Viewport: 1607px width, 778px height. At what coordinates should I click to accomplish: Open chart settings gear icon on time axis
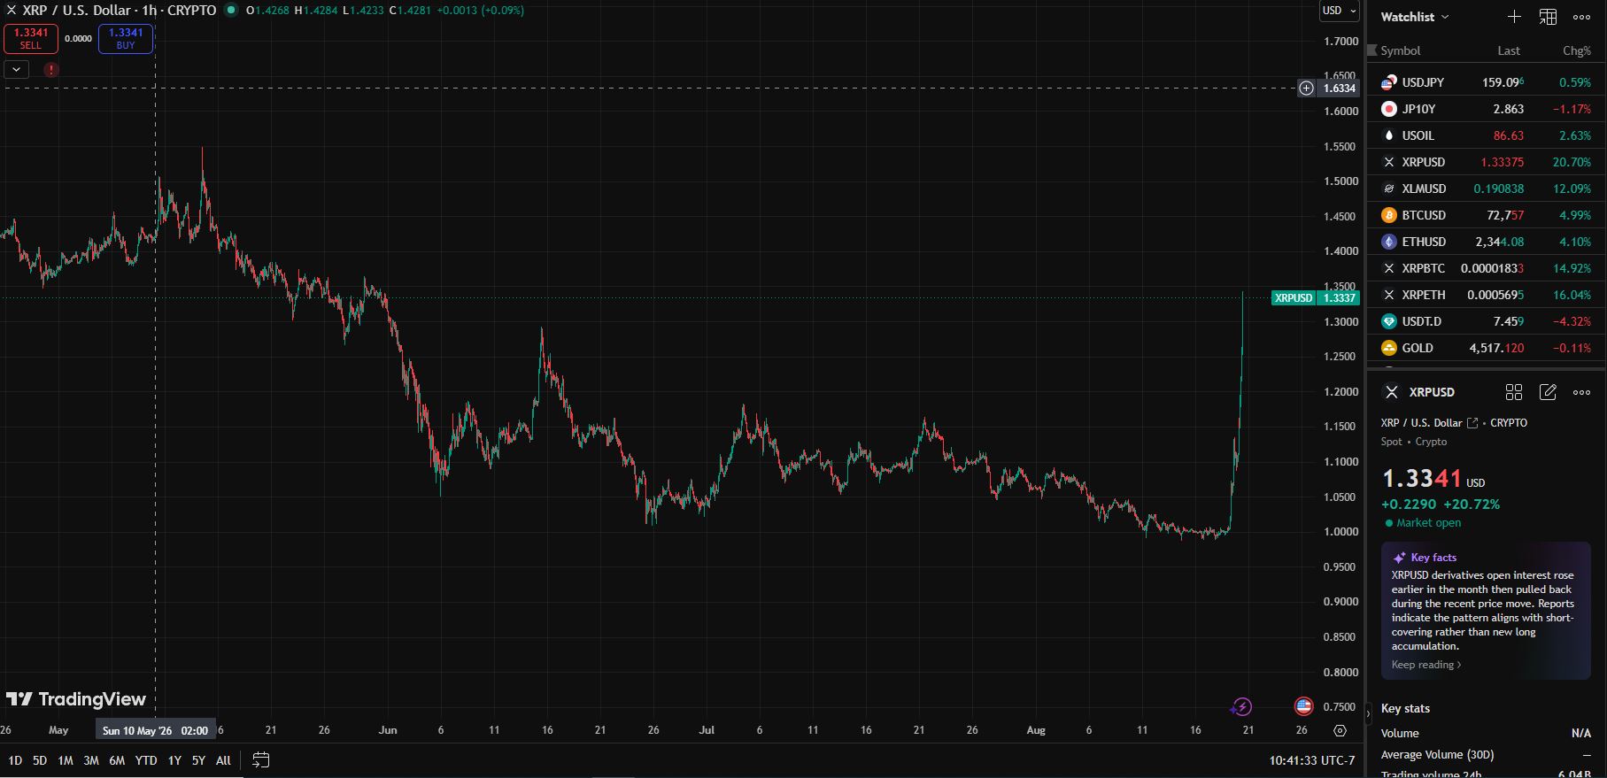pyautogui.click(x=1340, y=731)
